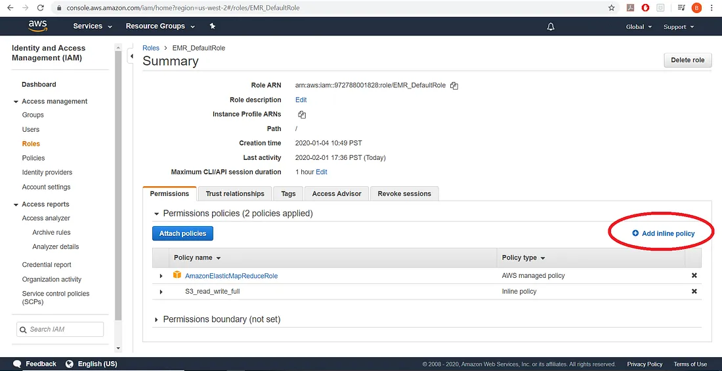Click the Search IAM input field
722x371 pixels.
click(60, 329)
